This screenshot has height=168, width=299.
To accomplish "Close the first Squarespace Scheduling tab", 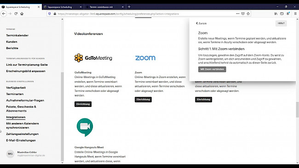I will (x=39, y=7).
